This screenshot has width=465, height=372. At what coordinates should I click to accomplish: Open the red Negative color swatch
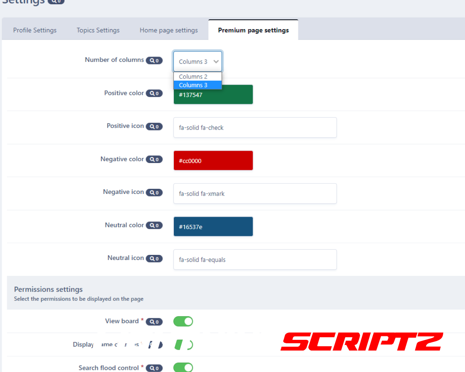[x=213, y=160]
